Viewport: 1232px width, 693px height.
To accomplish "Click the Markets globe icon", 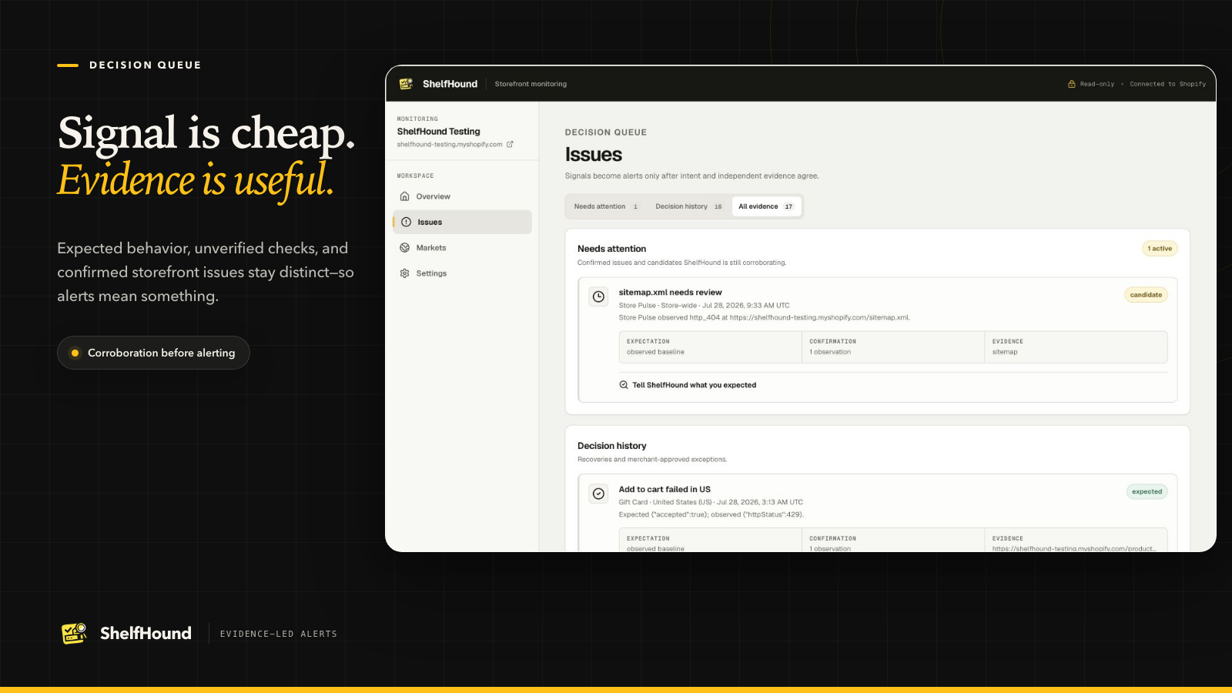I will (x=405, y=248).
